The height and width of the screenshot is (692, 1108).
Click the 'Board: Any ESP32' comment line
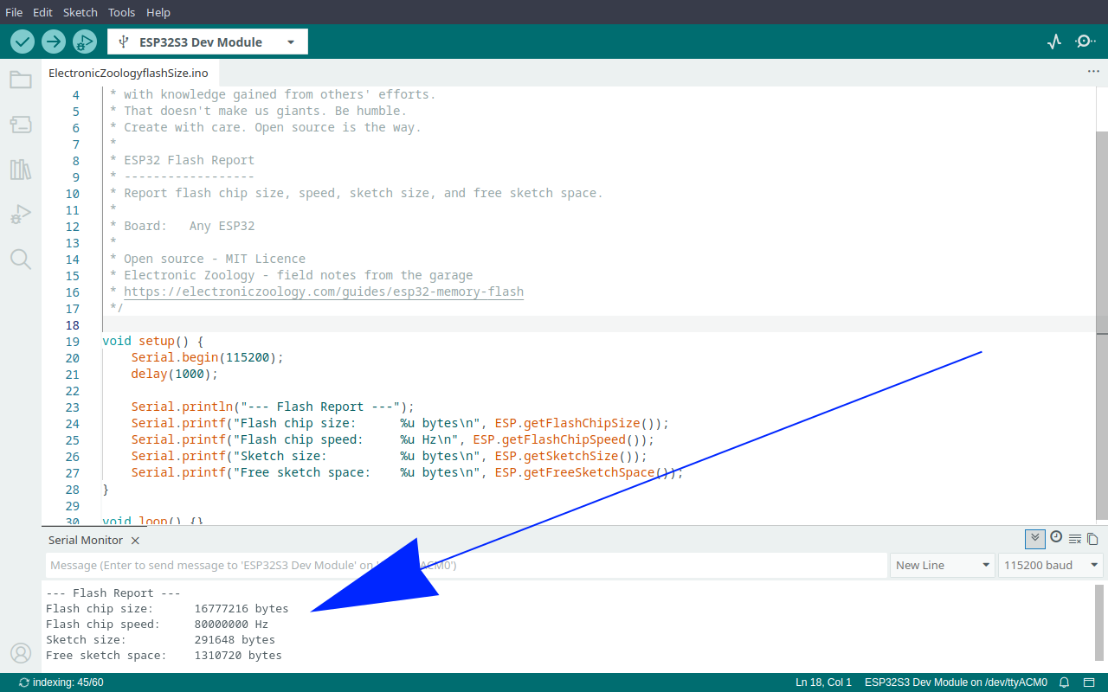183,226
